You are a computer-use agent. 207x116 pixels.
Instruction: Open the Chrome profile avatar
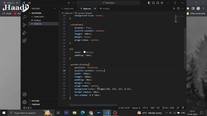(x=198, y=8)
